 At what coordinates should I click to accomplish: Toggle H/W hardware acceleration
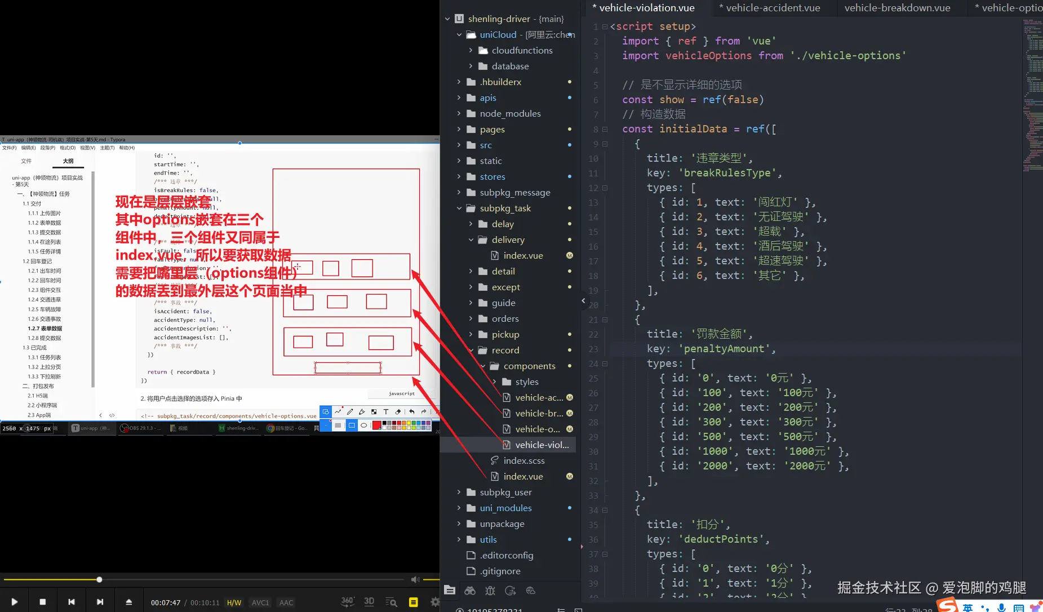234,602
